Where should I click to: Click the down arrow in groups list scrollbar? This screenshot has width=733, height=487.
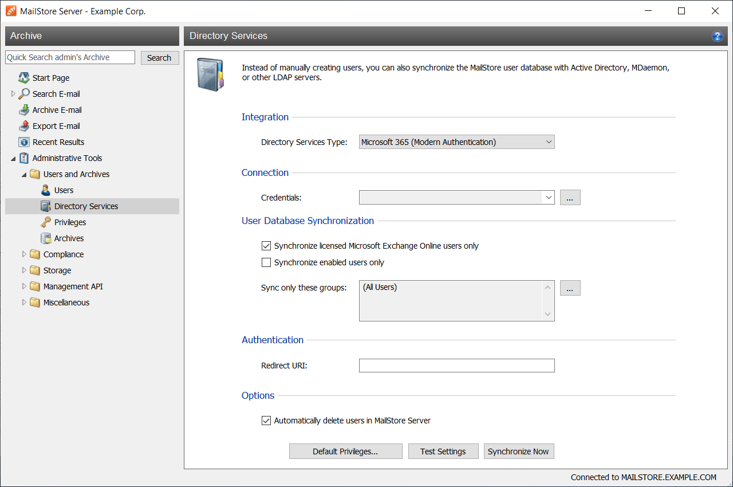(x=548, y=314)
